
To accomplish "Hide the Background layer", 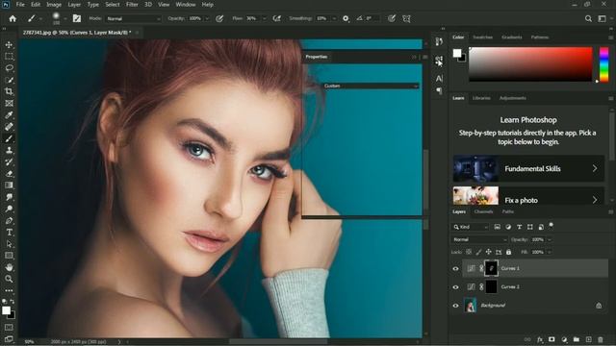I will coord(455,306).
